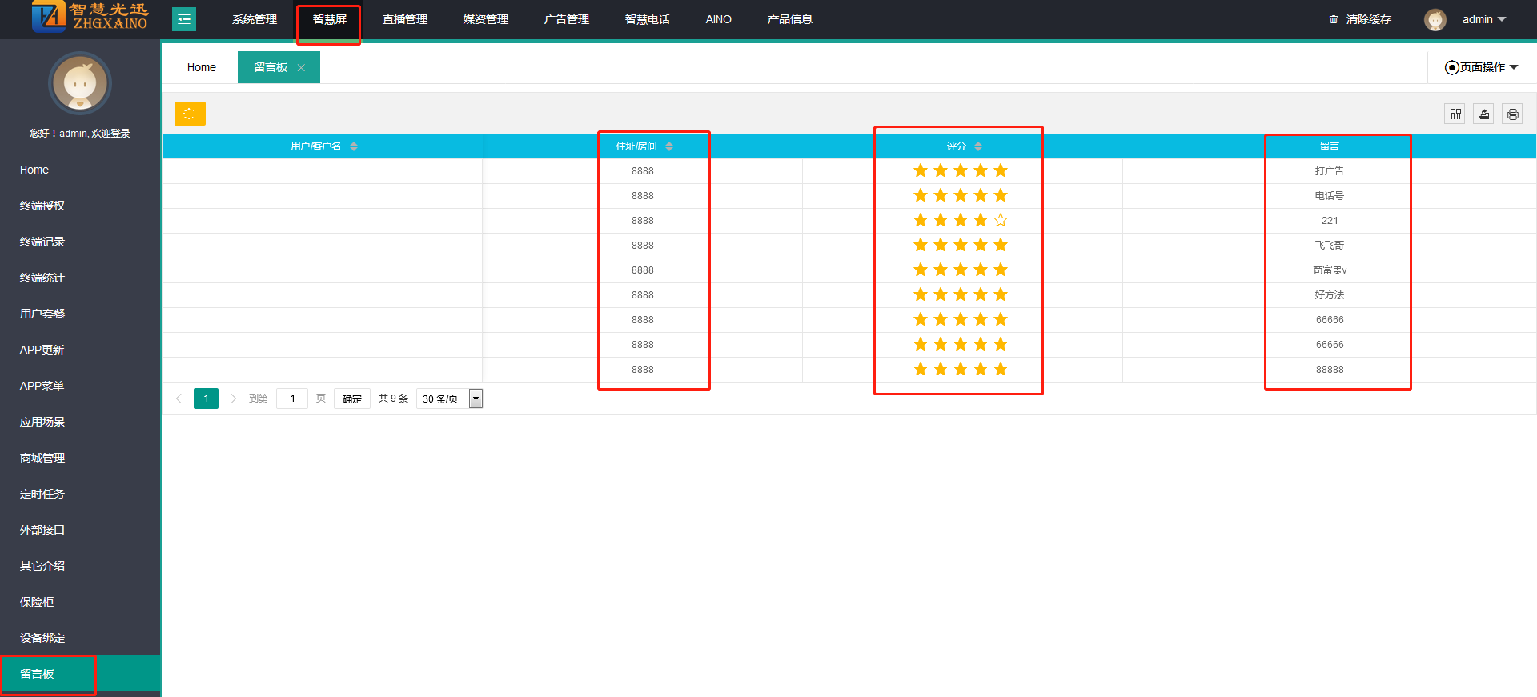Viewport: 1537px width, 697px height.
Task: Click the orange refresh button above the table
Action: (190, 114)
